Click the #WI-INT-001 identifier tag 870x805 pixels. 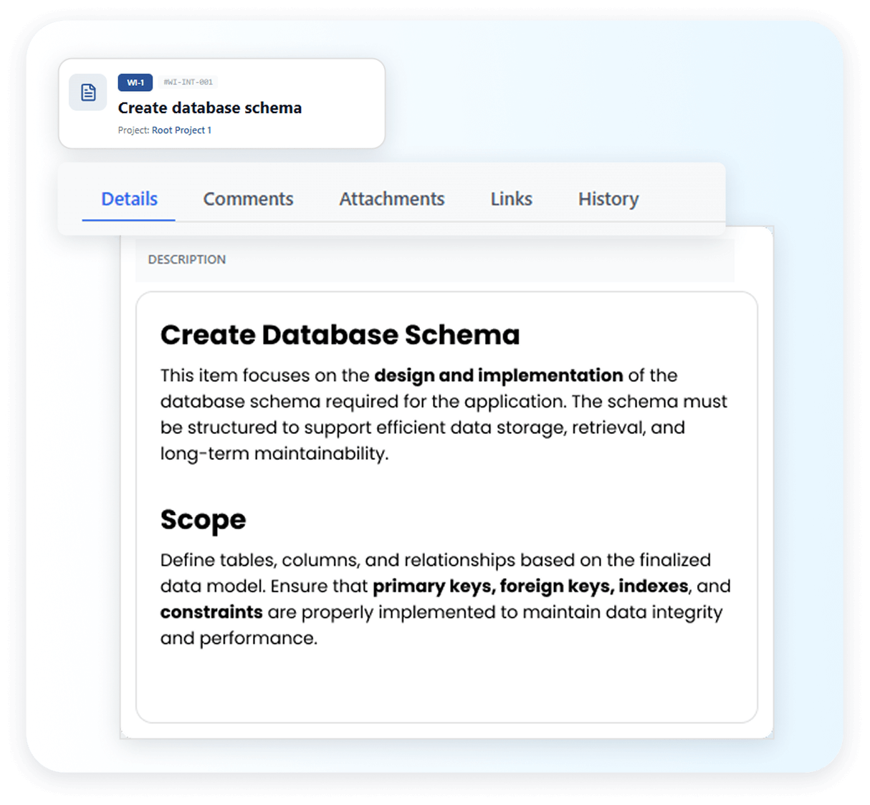coord(188,82)
